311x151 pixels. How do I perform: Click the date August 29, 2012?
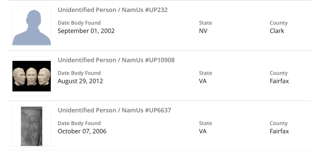pyautogui.click(x=80, y=81)
